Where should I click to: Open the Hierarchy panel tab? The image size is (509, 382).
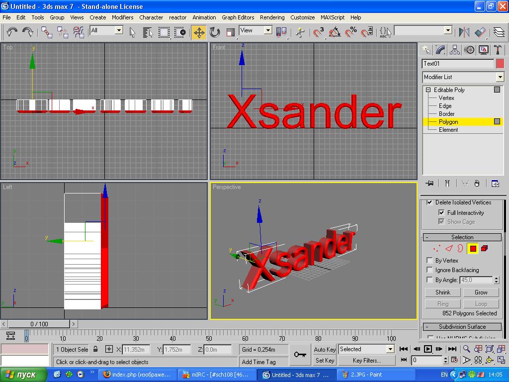[455, 50]
